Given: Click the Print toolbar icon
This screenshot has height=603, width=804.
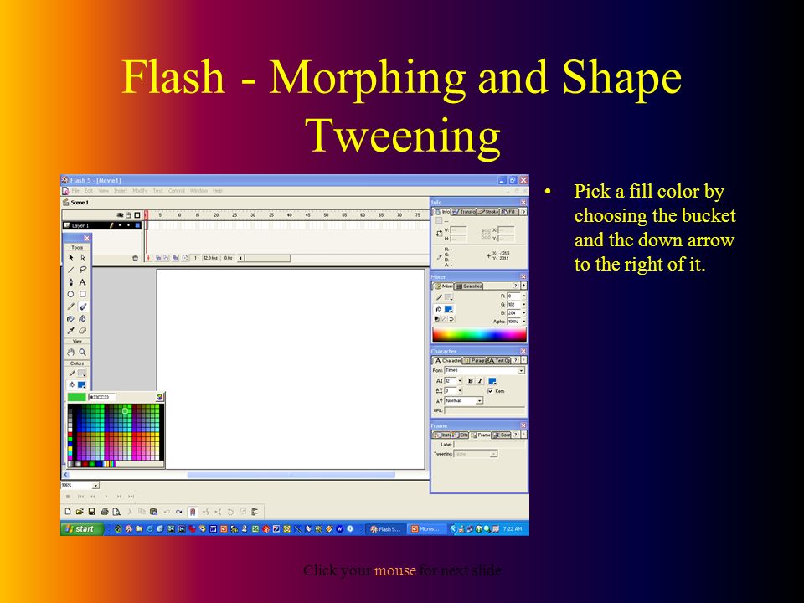Looking at the screenshot, I should coord(105,511).
